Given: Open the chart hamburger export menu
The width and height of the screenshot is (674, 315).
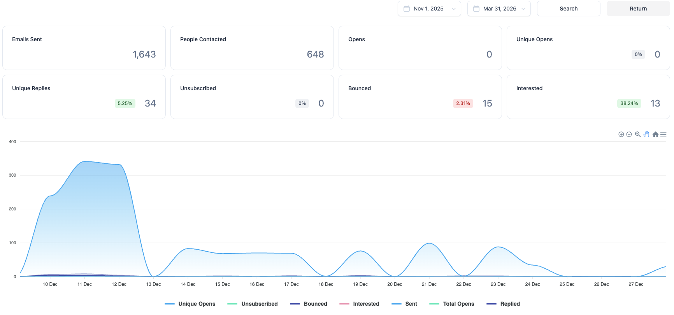Looking at the screenshot, I should point(663,135).
